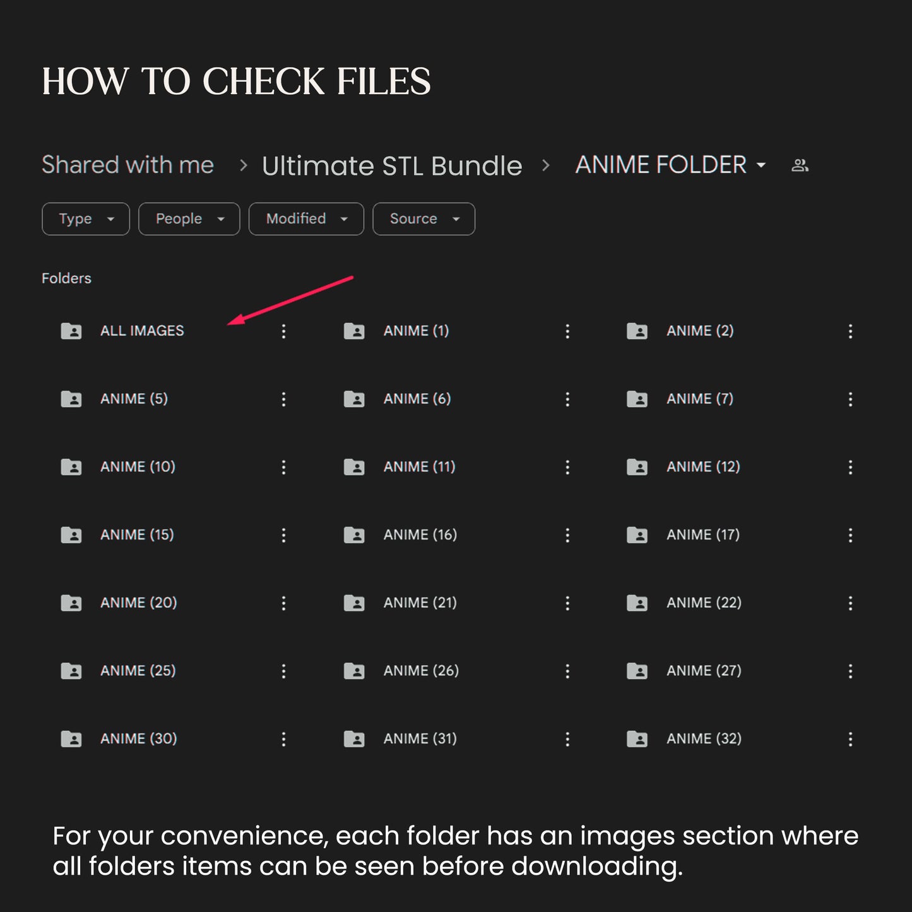Open more options for ALL IMAGES folder
This screenshot has width=912, height=912.
coord(283,331)
